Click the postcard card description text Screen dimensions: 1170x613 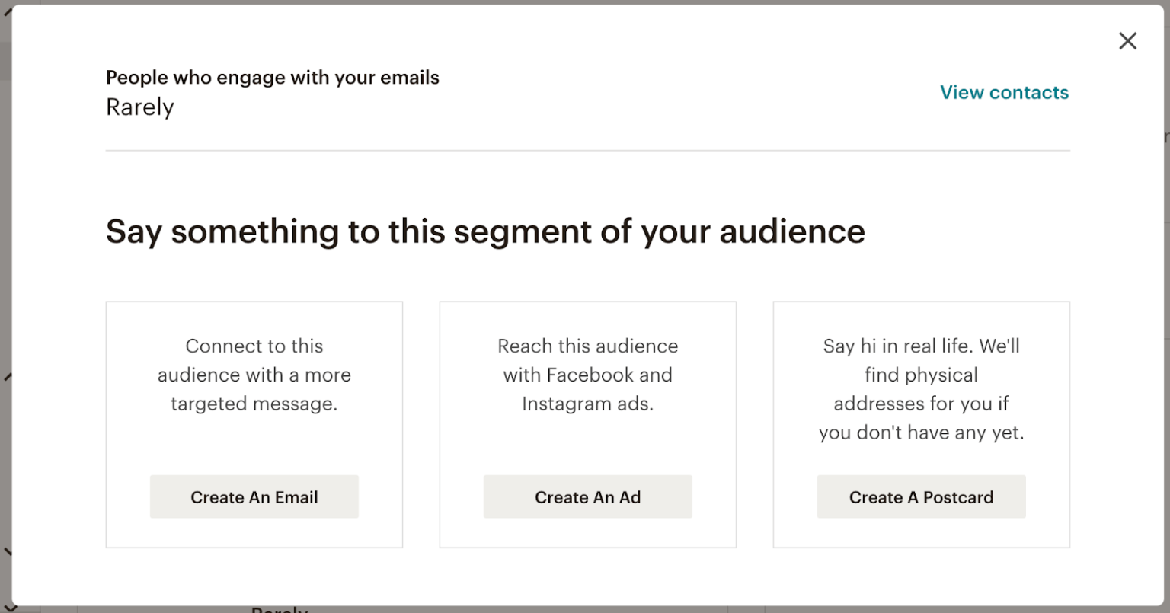(x=921, y=388)
